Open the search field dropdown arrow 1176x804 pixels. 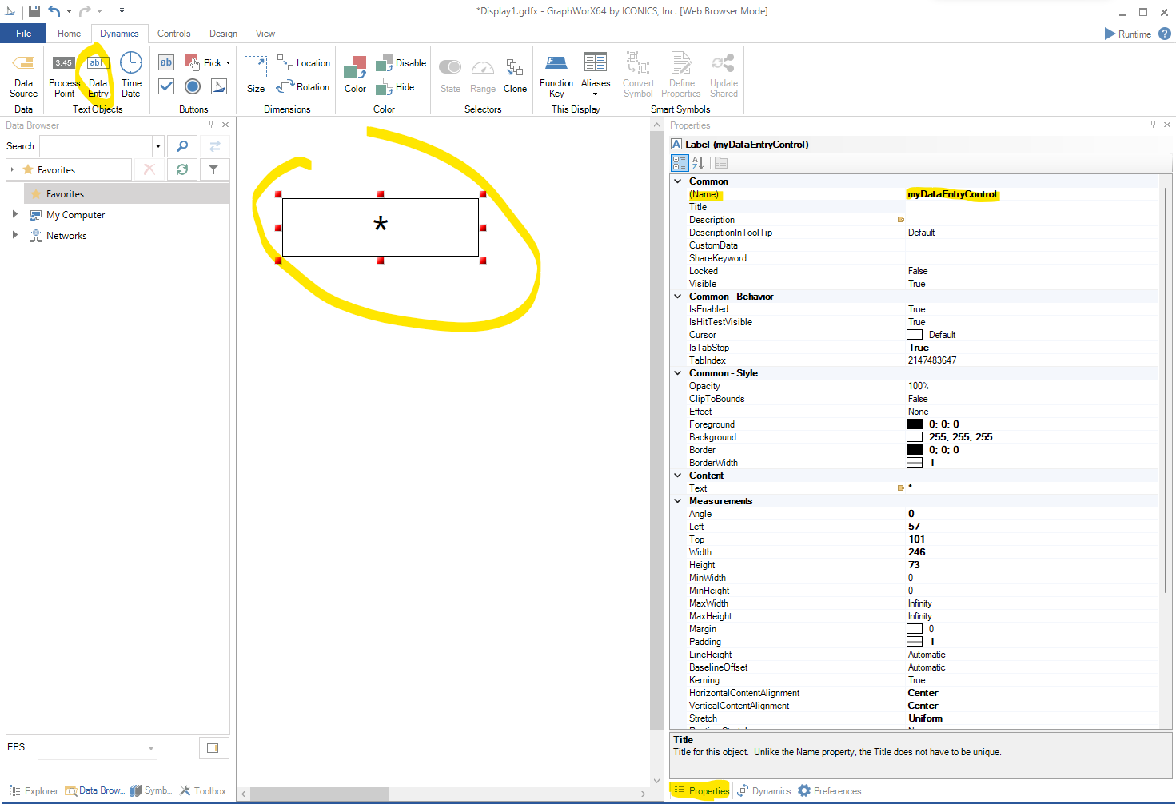(x=158, y=146)
